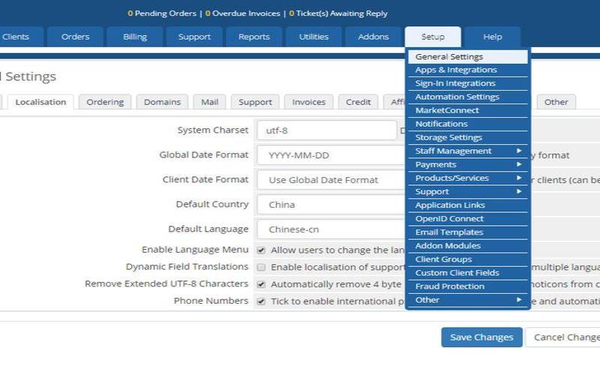Enable Dynamic Field Translations checkbox
This screenshot has height=375, width=600.
coord(261,267)
